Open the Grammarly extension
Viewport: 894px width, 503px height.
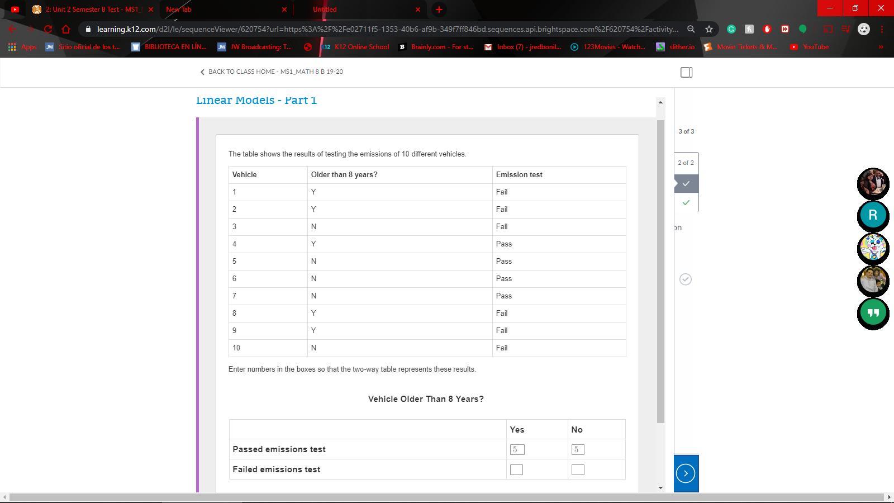click(x=731, y=29)
